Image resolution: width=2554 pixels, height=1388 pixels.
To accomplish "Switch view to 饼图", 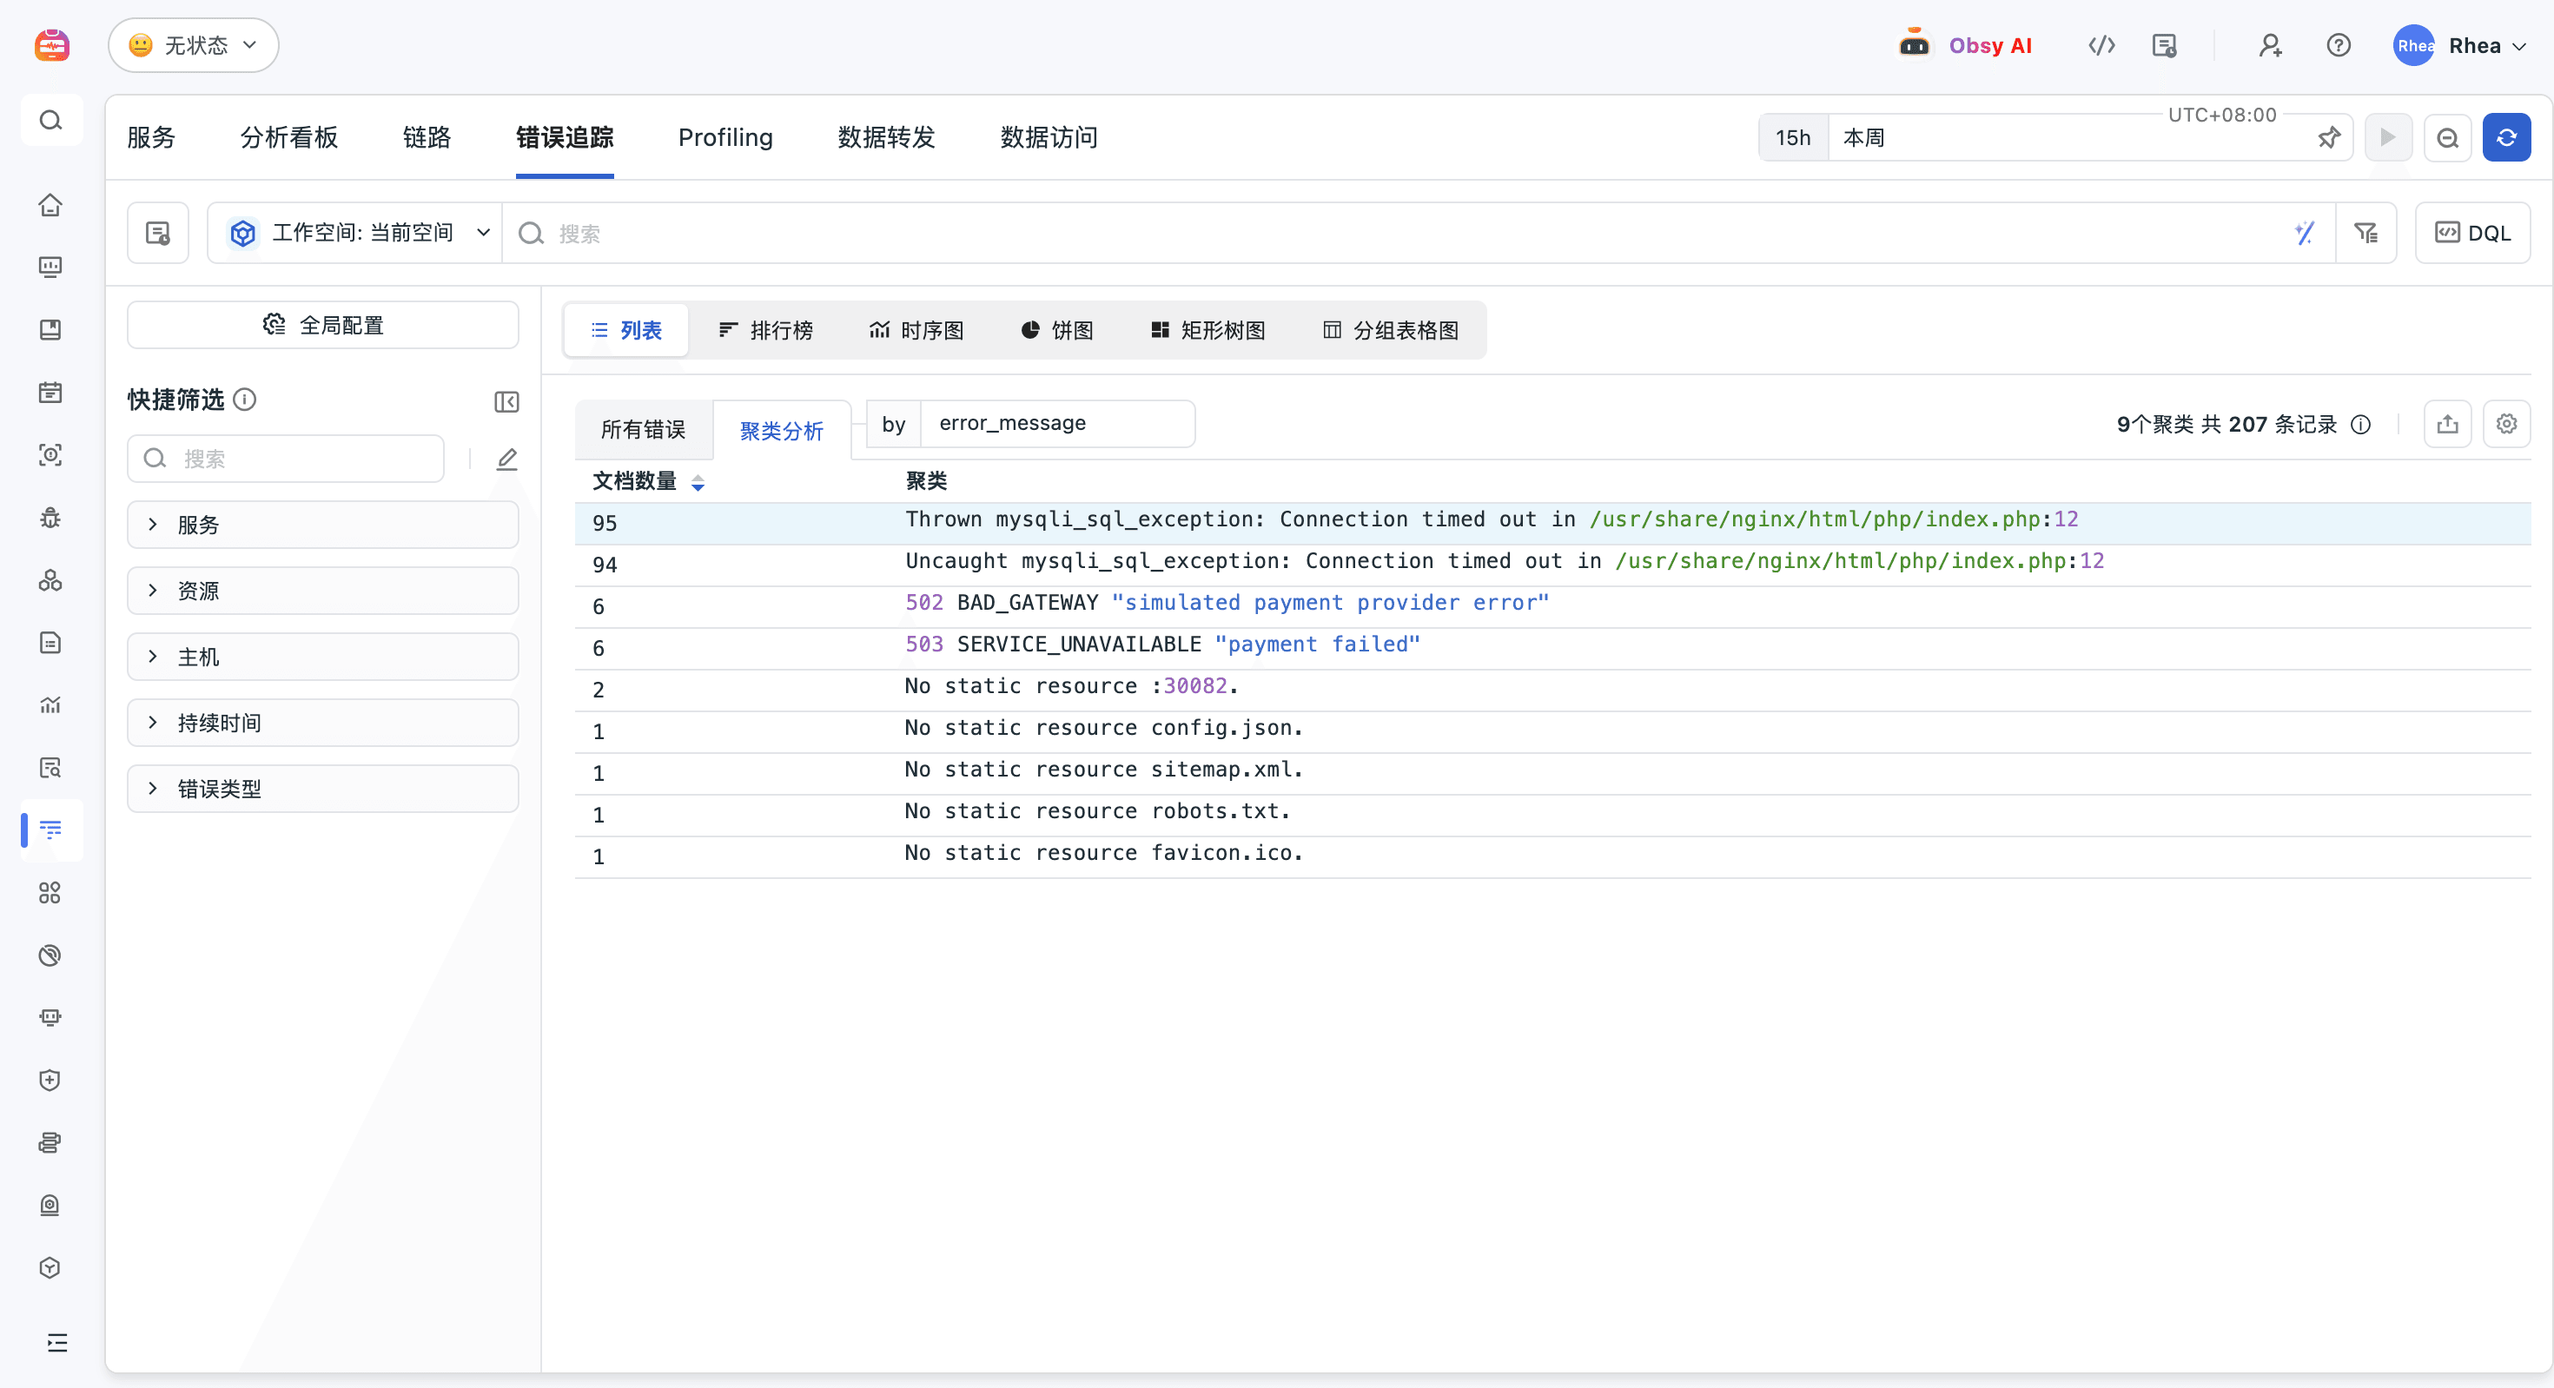I will tap(1057, 330).
